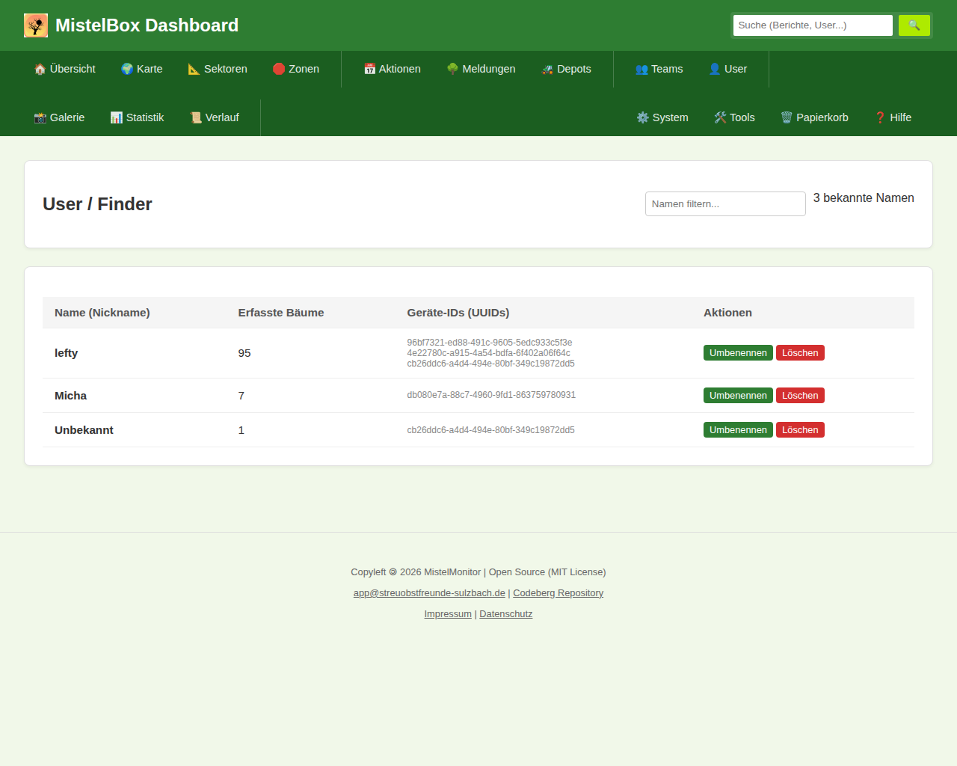Open the Aktionen calendar page
Viewport: 957px width, 766px height.
(393, 69)
